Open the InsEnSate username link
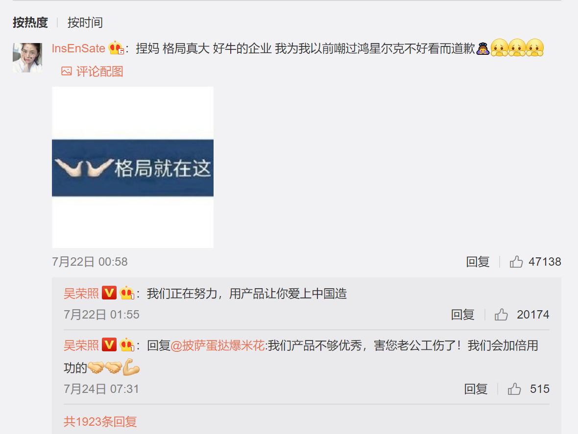This screenshot has height=434, width=578. point(78,48)
